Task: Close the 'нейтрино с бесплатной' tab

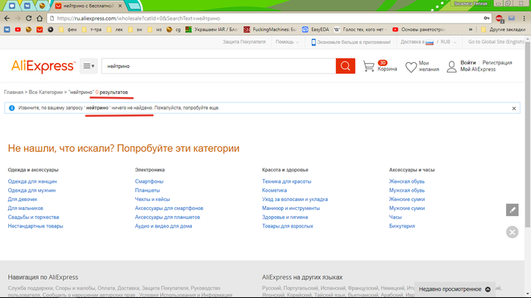Action: [120, 6]
